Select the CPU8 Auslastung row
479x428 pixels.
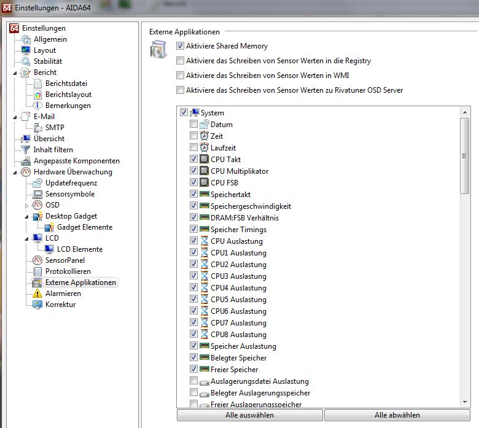pos(238,335)
